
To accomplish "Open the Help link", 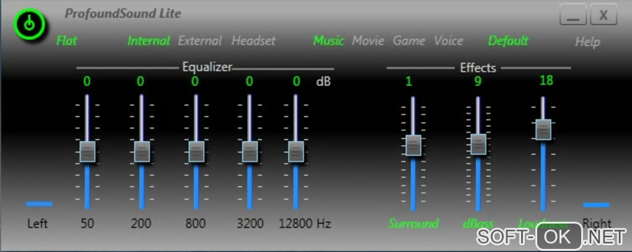I will point(587,42).
